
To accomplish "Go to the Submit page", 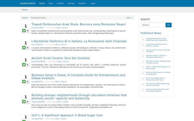I will point(60,3).
